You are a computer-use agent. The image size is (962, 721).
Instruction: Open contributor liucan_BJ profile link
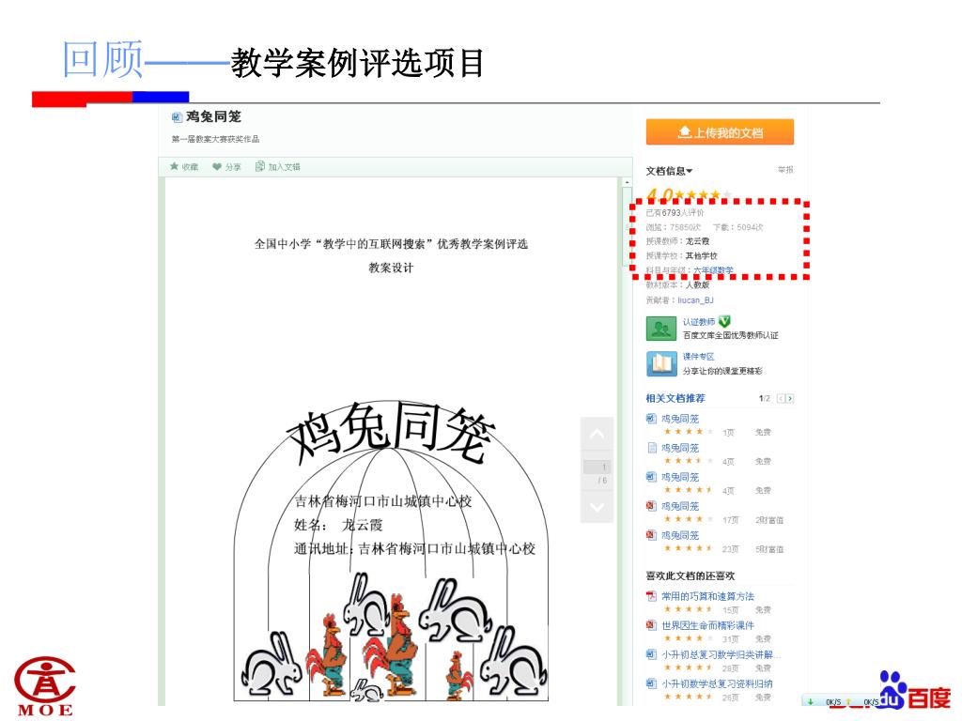[695, 300]
